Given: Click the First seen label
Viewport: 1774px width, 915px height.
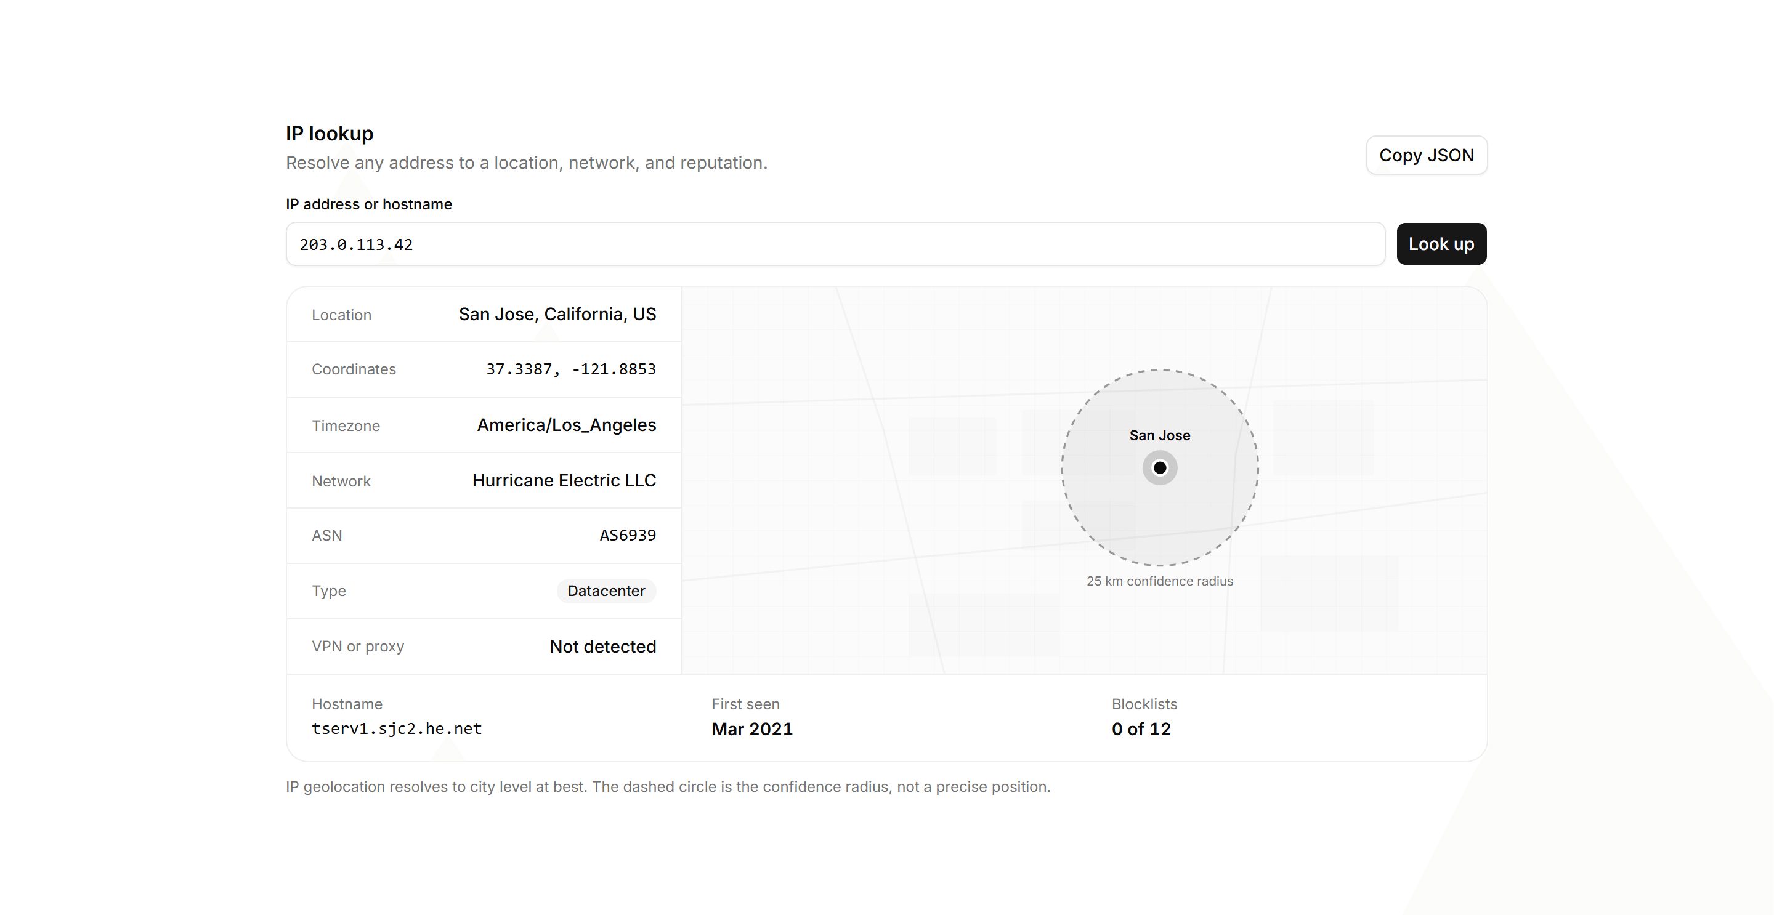Looking at the screenshot, I should 745,704.
